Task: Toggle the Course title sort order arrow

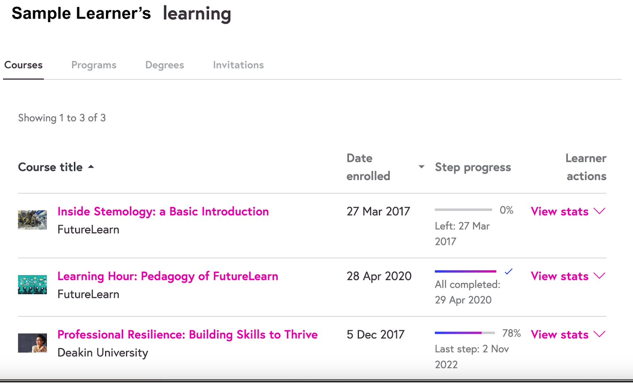Action: pos(91,167)
